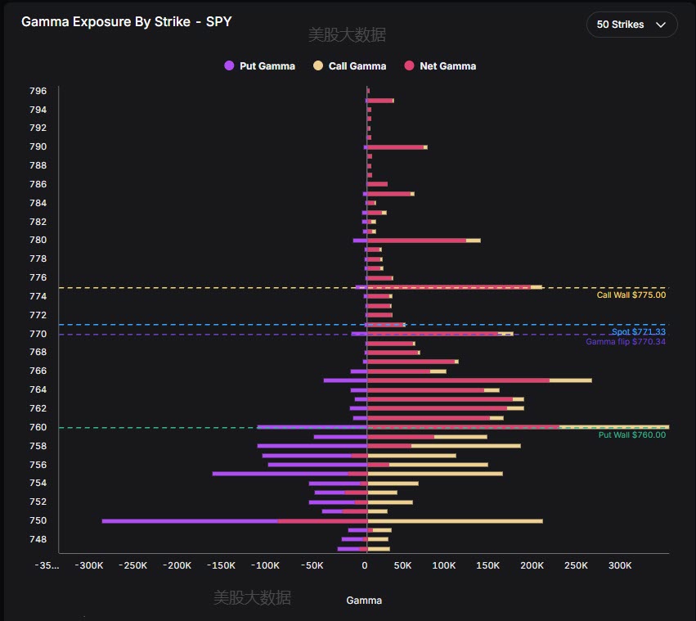Screen dimensions: 696x621
Task: Click the Gamma flip $770.34 label
Action: click(626, 342)
